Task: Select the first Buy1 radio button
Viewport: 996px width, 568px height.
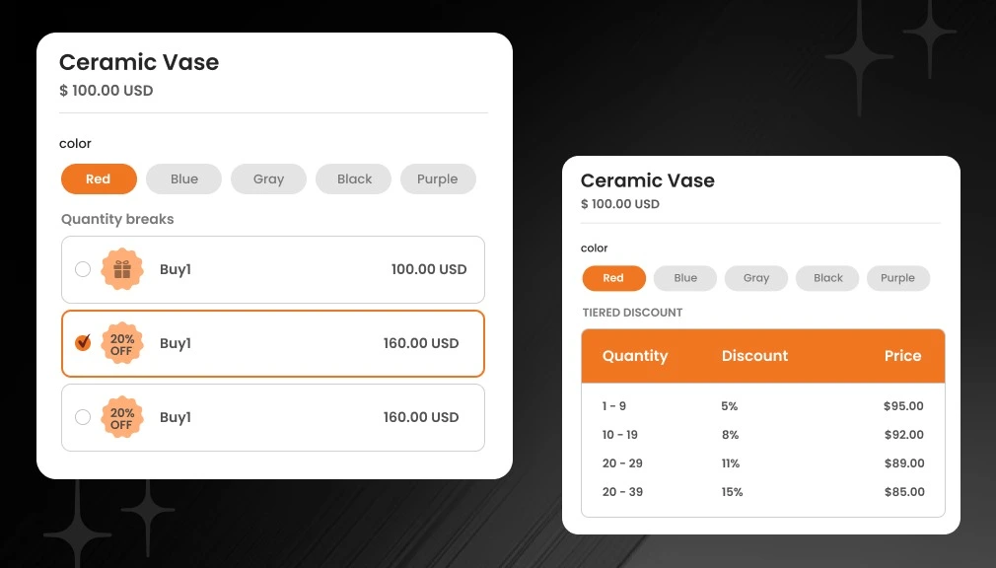Action: pyautogui.click(x=83, y=269)
